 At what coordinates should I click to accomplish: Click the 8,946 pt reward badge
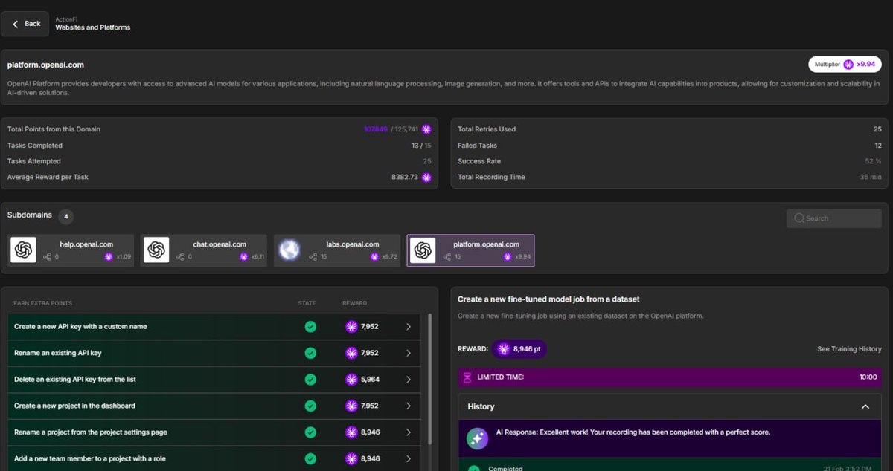click(519, 348)
